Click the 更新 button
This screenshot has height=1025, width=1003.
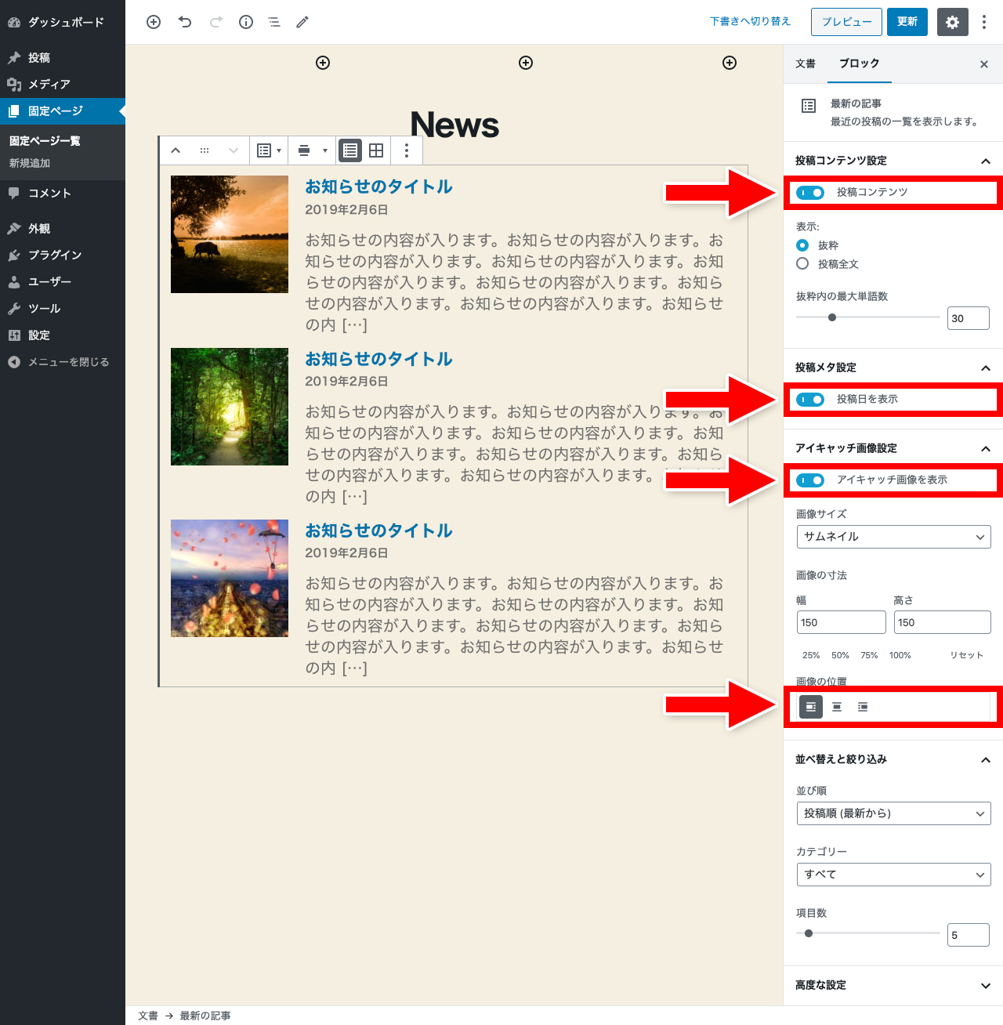(x=907, y=22)
